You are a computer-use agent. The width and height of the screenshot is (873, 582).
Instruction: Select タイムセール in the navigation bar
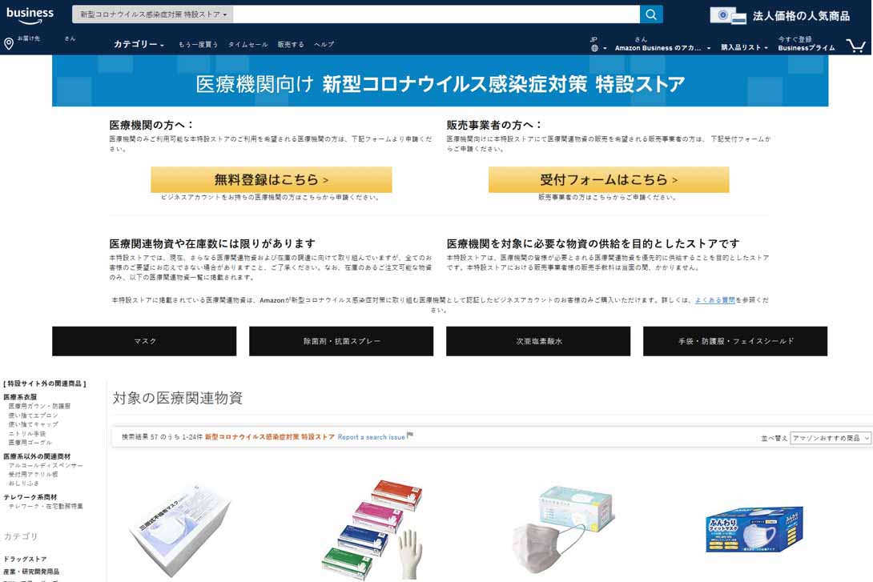(247, 45)
